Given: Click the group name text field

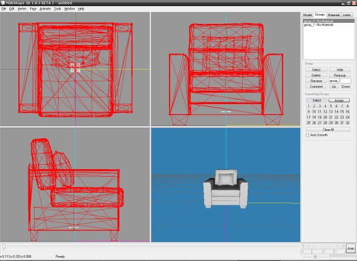Looking at the screenshot, I should point(340,81).
